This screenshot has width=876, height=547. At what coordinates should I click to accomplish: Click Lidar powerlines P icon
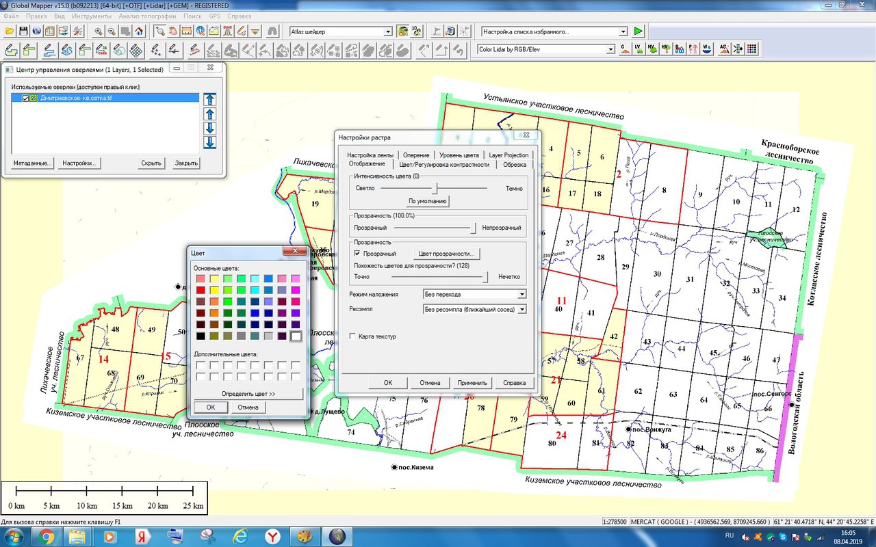click(x=693, y=49)
